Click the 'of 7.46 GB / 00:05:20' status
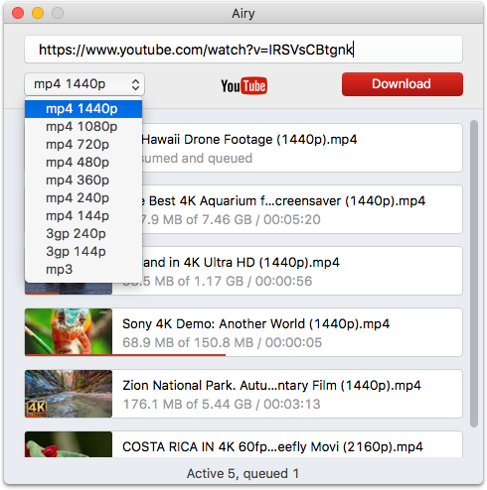The image size is (487, 490). tap(252, 219)
